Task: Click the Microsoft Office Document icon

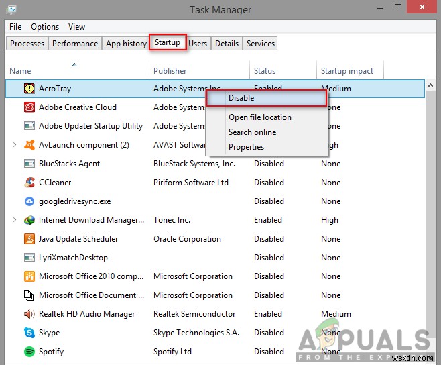Action: pyautogui.click(x=29, y=295)
